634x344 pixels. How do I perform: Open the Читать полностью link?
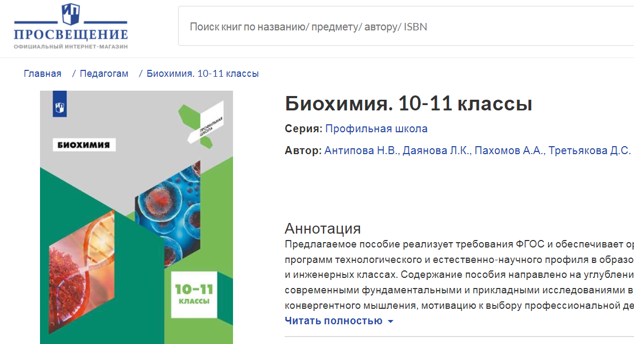click(333, 321)
